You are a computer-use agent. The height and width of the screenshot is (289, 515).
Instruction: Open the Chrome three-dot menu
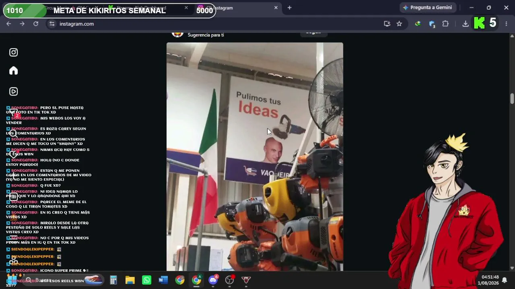[506, 24]
